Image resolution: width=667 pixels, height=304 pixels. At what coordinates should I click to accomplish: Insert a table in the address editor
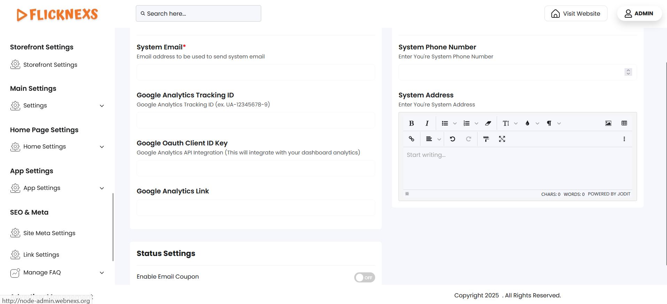[x=624, y=123]
